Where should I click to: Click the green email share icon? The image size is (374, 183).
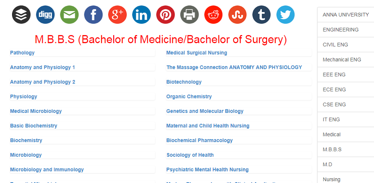[x=69, y=15]
